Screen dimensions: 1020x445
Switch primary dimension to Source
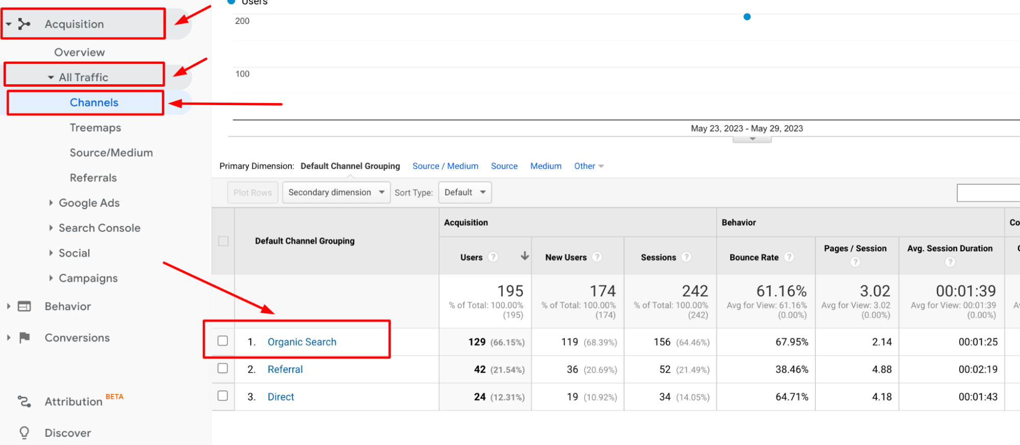tap(504, 166)
